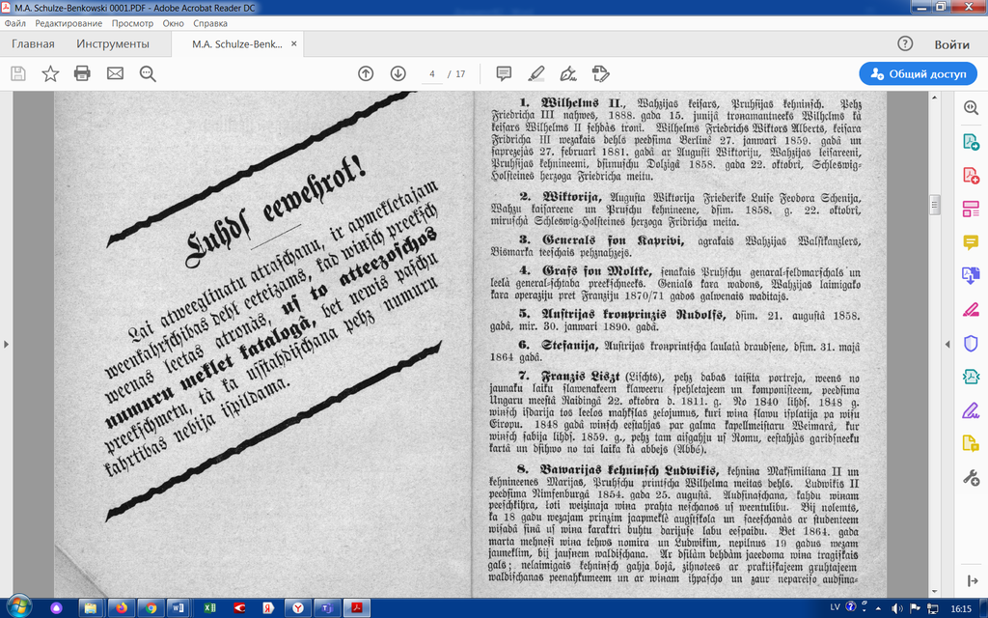This screenshot has height=618, width=988.
Task: Click the current page number field
Action: pos(433,73)
